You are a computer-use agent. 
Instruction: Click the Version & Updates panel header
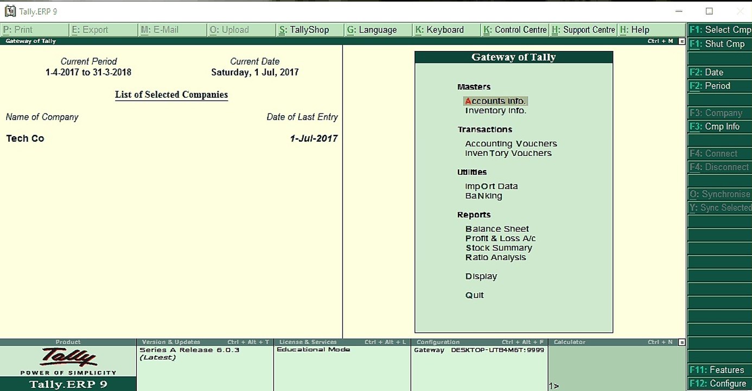click(x=205, y=342)
